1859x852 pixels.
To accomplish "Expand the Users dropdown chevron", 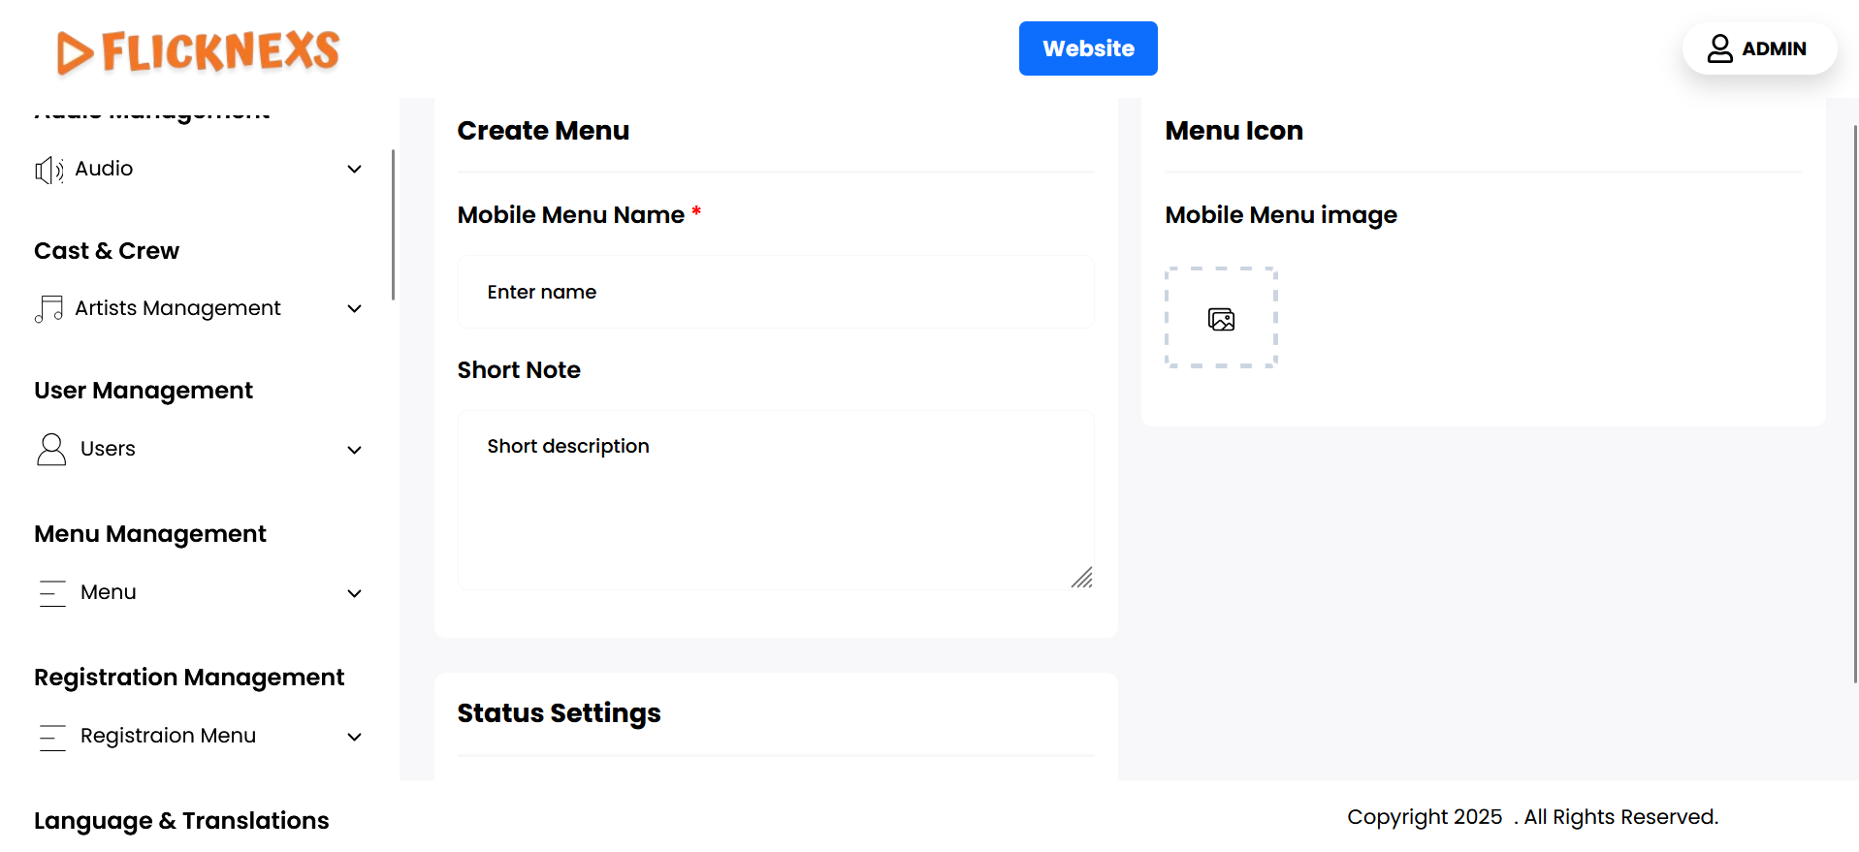I will point(355,450).
